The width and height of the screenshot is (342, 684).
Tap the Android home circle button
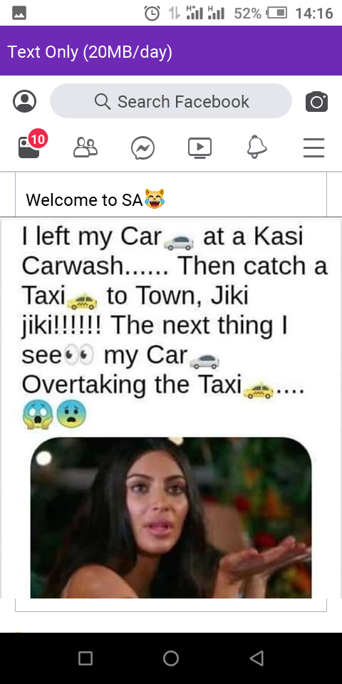pyautogui.click(x=171, y=658)
